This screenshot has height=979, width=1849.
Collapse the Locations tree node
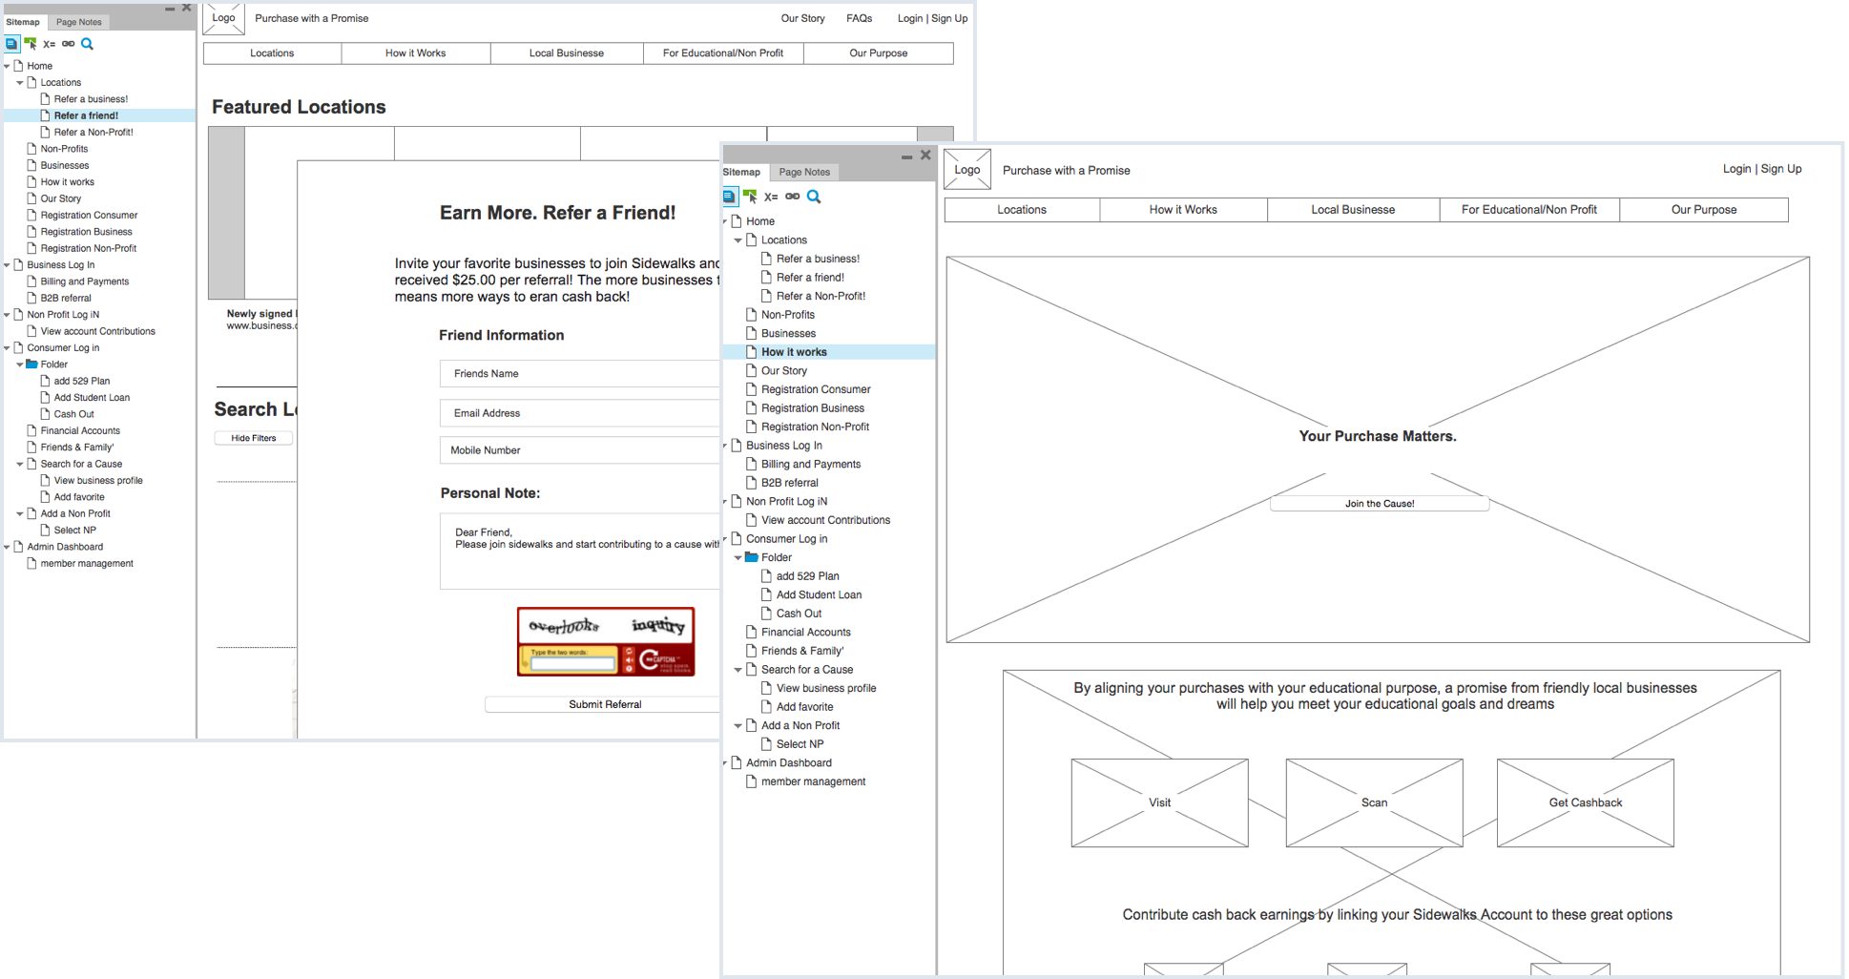click(19, 82)
